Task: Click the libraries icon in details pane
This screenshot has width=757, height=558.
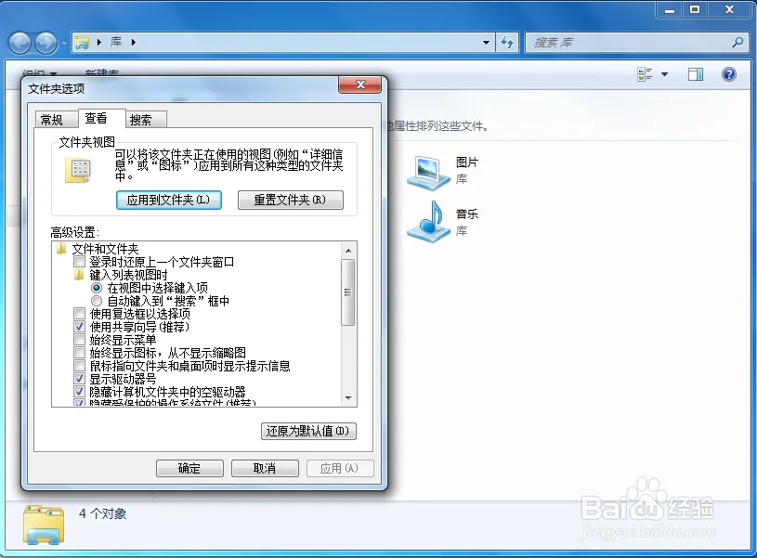Action: click(x=44, y=526)
